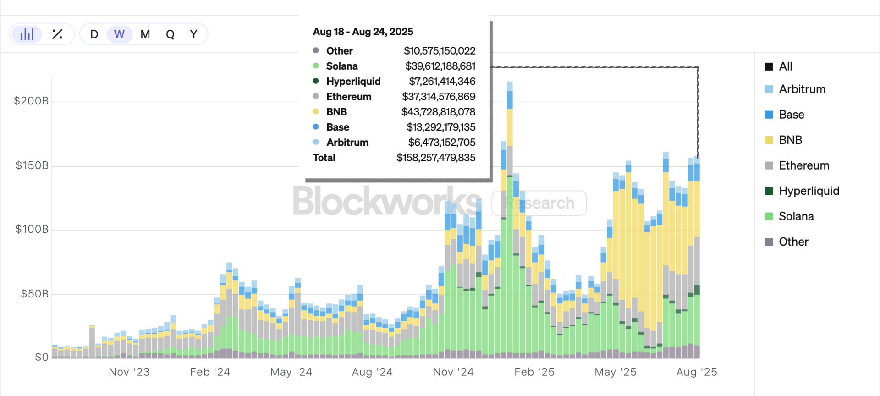Click the Hyperliquid value $7,261,414,346 in tooltip
880x396 pixels.
(x=442, y=81)
